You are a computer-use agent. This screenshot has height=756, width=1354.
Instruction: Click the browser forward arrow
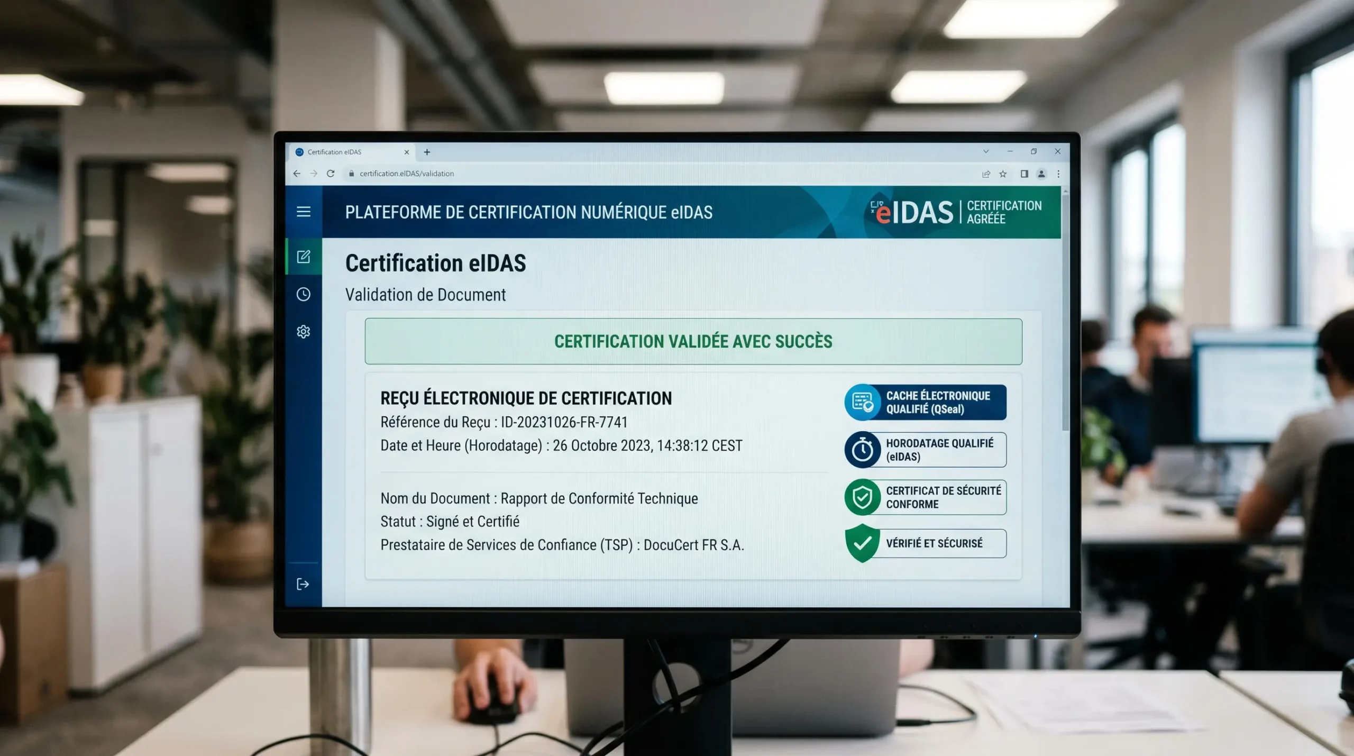tap(314, 174)
